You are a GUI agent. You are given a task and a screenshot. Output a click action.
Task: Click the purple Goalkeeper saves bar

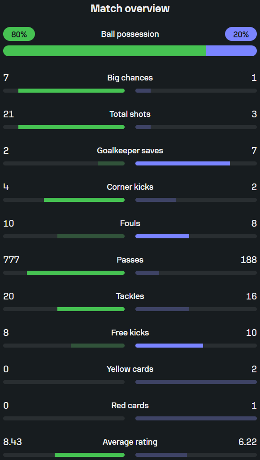182,163
